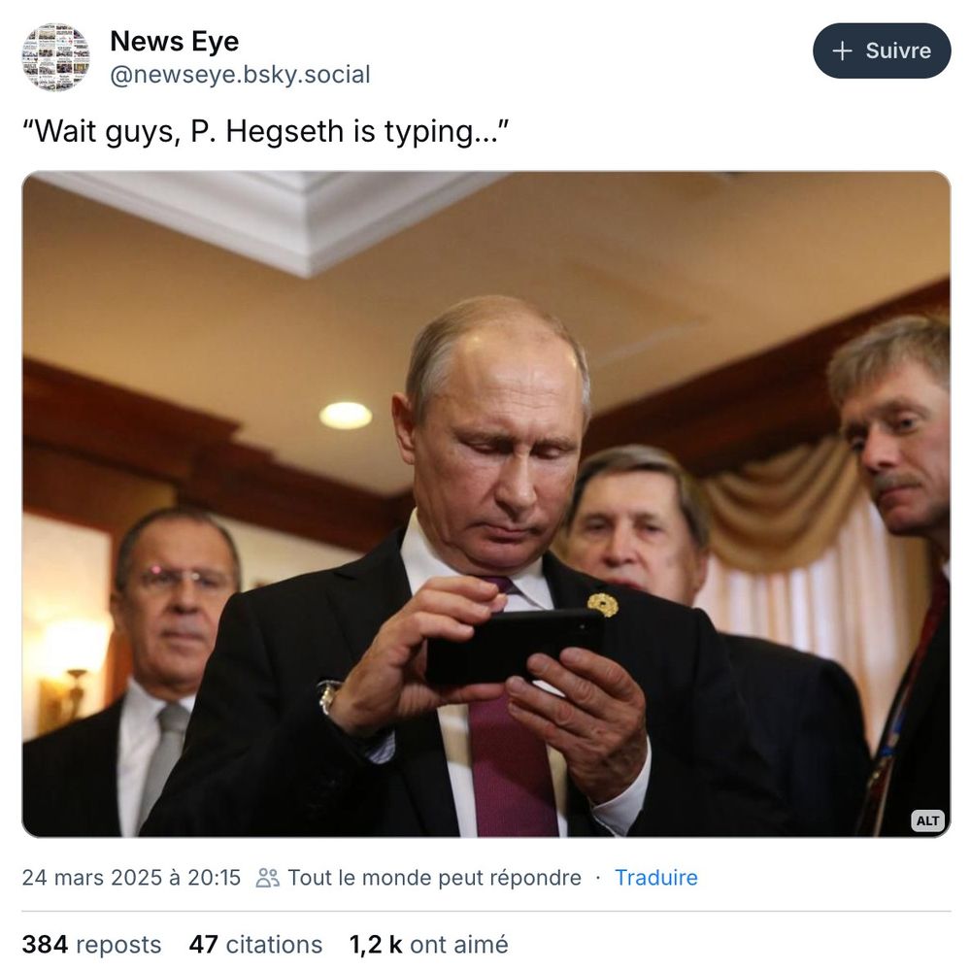View the 1,2 k ont aimé list

428,944
